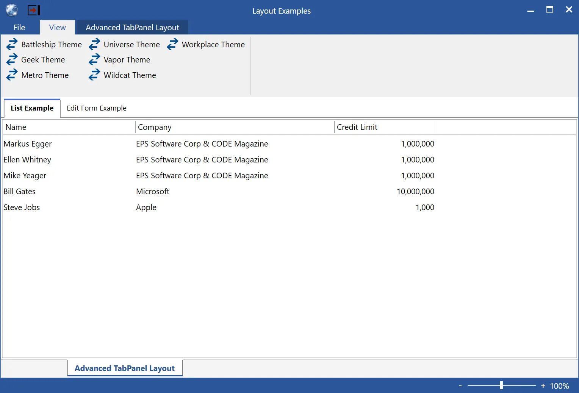Select the Ellen Whitney row
579x393 pixels.
289,160
